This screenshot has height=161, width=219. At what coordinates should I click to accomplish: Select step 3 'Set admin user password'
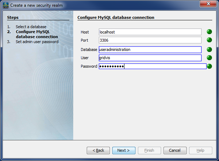click(x=37, y=42)
